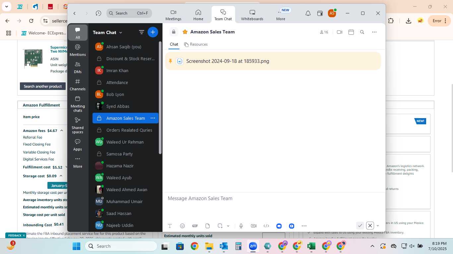The width and height of the screenshot is (453, 254).
Task: Open Zoom history clock icon
Action: pos(98,13)
